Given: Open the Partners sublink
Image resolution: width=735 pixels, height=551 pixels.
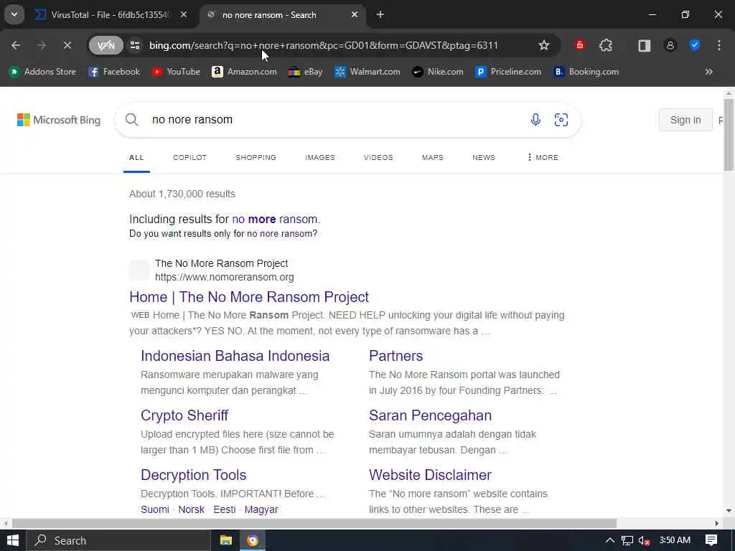Looking at the screenshot, I should tap(395, 356).
